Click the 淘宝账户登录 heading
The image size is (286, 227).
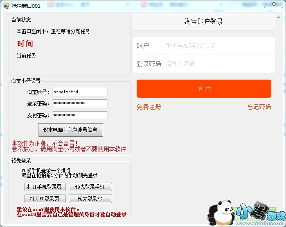pos(204,22)
